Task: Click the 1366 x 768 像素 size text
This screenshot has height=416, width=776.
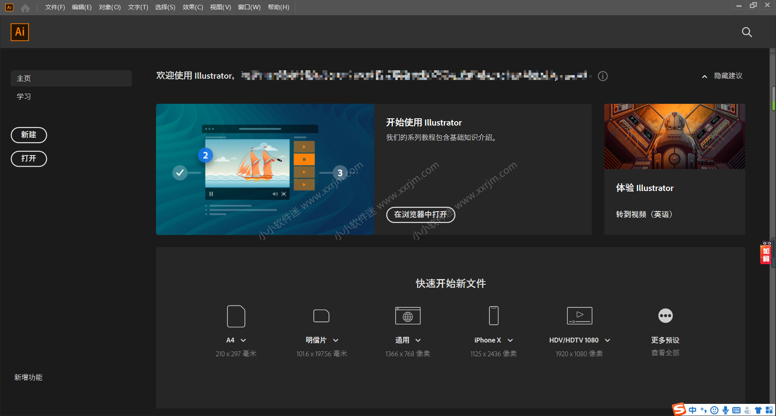Action: [x=408, y=354]
